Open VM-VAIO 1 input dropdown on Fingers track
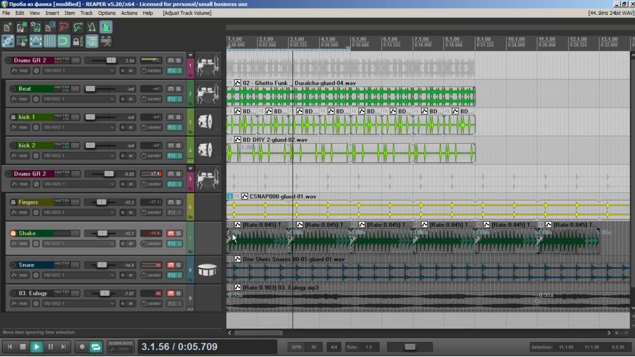Viewport: 635px width, 357px height. click(x=78, y=212)
